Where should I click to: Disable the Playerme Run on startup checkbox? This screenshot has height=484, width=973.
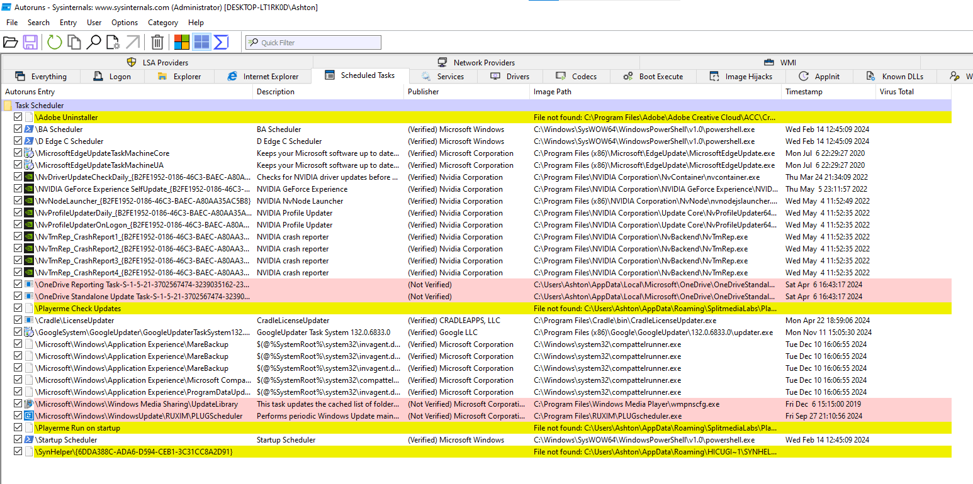point(18,428)
